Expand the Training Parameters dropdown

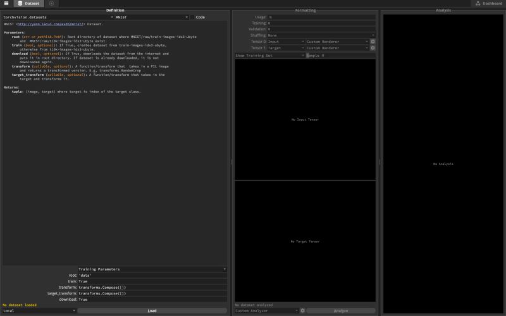152,269
